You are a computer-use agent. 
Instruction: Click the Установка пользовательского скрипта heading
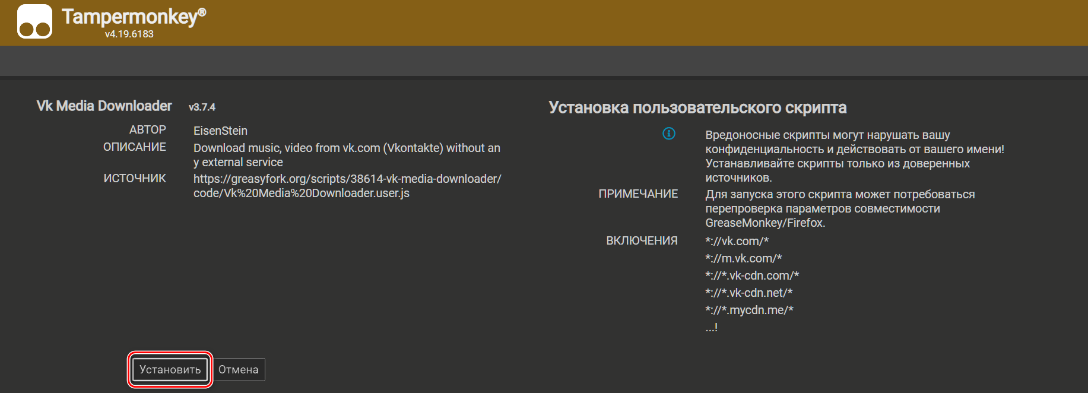click(697, 107)
